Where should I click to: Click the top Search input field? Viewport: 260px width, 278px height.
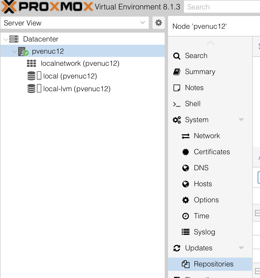click(x=222, y=7)
